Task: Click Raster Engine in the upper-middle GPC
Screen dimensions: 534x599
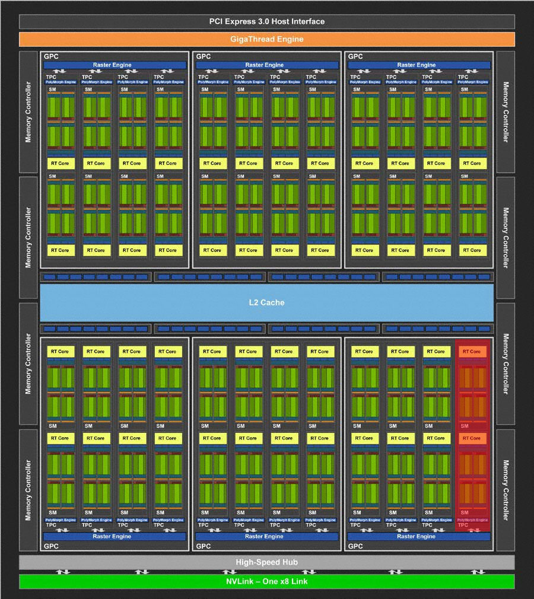Action: 267,65
